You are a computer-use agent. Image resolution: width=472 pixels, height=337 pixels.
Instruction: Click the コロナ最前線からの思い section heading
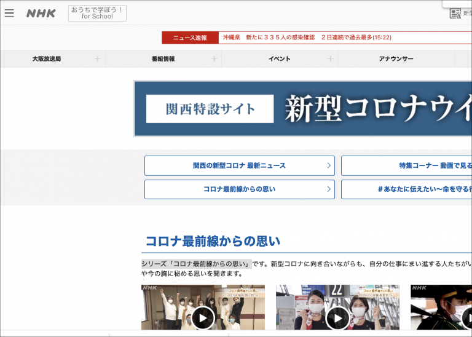click(213, 240)
